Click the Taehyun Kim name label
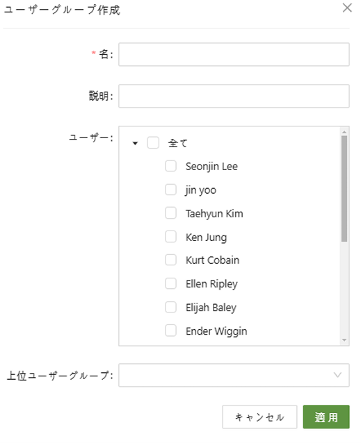Screen dimensions: 361x443 pyautogui.click(x=214, y=214)
